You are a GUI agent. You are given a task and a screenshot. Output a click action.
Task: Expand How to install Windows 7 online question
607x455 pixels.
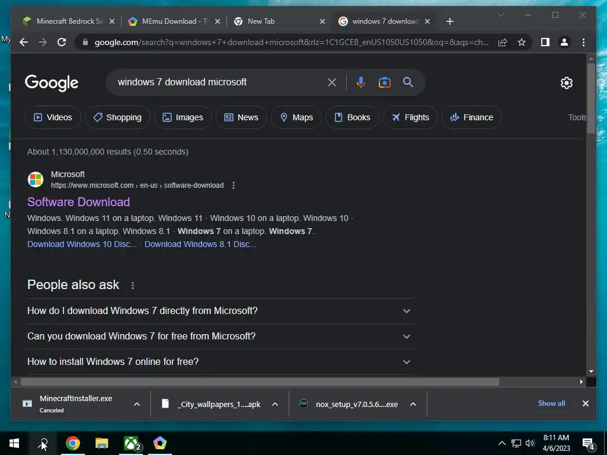pos(219,362)
